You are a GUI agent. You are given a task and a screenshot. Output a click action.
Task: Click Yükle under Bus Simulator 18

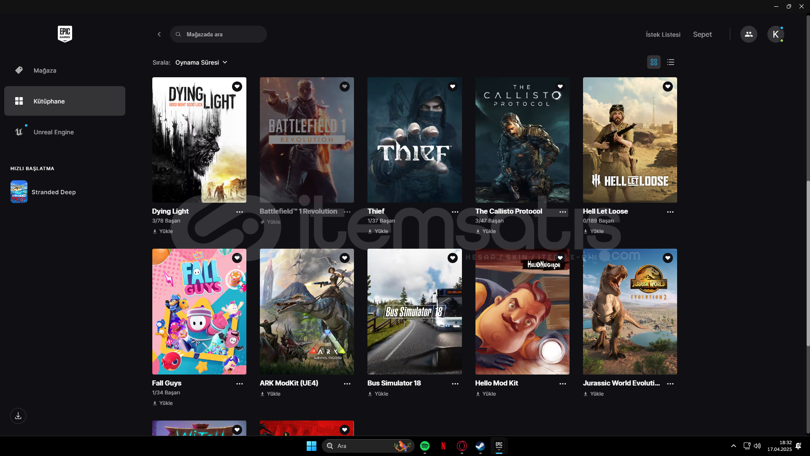378,394
